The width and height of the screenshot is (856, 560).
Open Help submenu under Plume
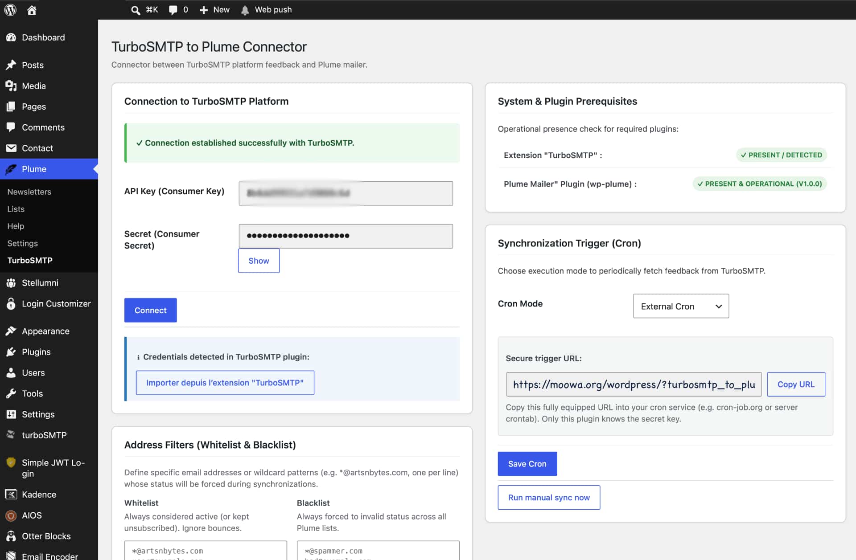point(16,226)
